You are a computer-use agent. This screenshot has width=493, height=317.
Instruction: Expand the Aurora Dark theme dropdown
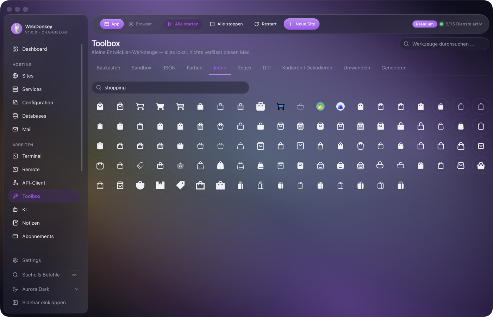click(x=77, y=289)
